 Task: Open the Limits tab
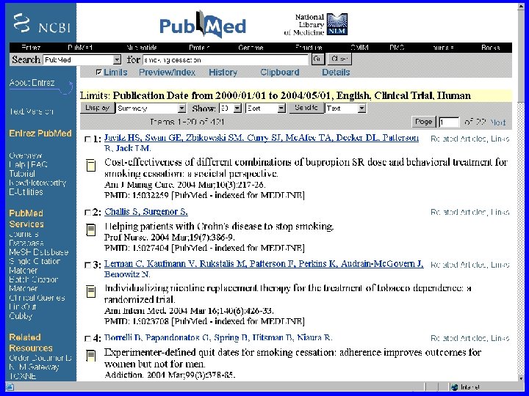[115, 72]
